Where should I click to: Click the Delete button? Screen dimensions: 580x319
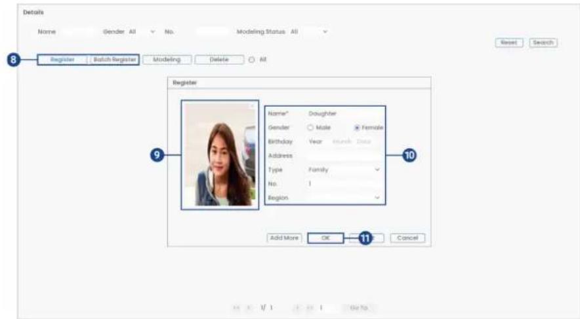point(219,60)
